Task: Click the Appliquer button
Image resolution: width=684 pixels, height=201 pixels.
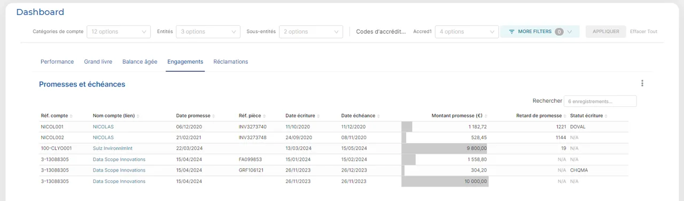Action: pyautogui.click(x=606, y=32)
